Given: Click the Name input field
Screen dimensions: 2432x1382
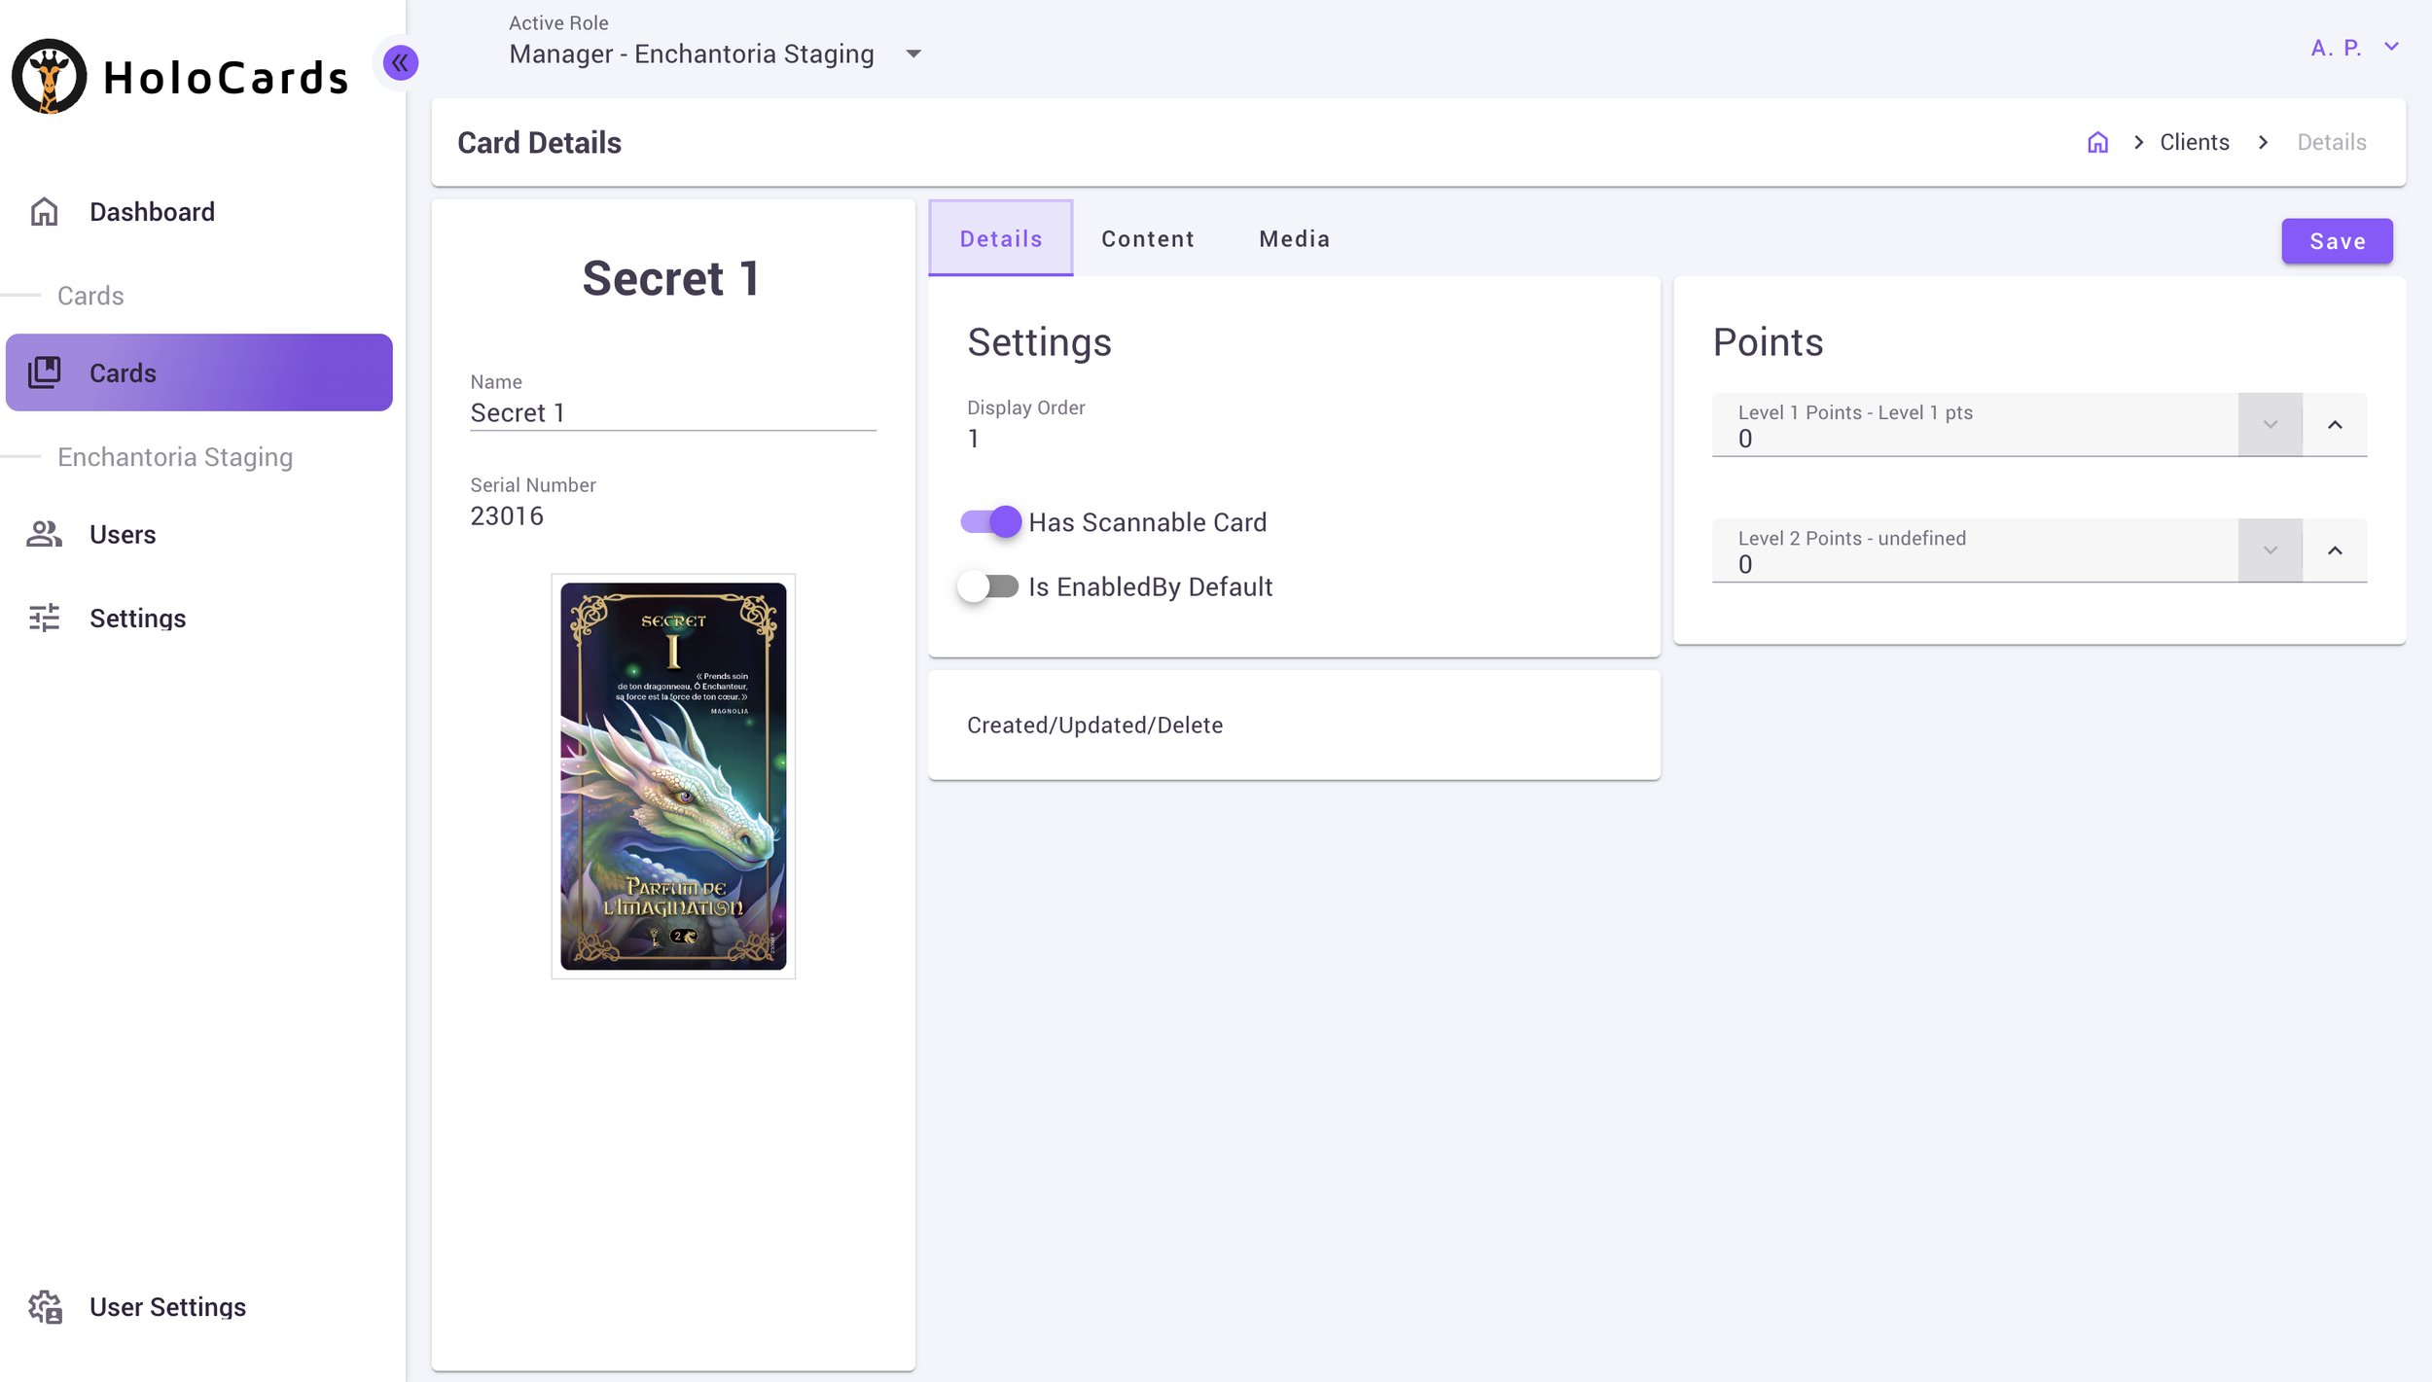Looking at the screenshot, I should click(x=672, y=413).
